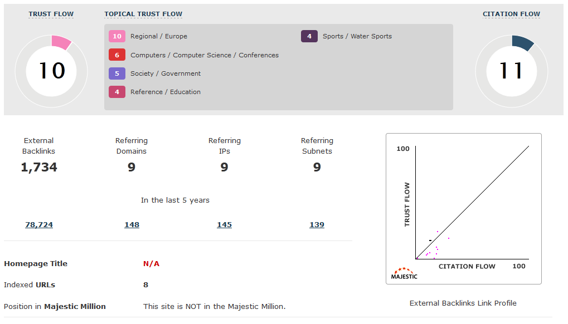Click the red N/A homepage title value

152,264
